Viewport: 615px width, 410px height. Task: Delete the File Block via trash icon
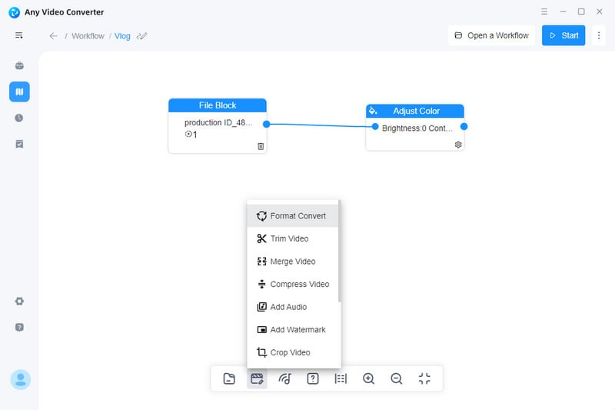(261, 146)
